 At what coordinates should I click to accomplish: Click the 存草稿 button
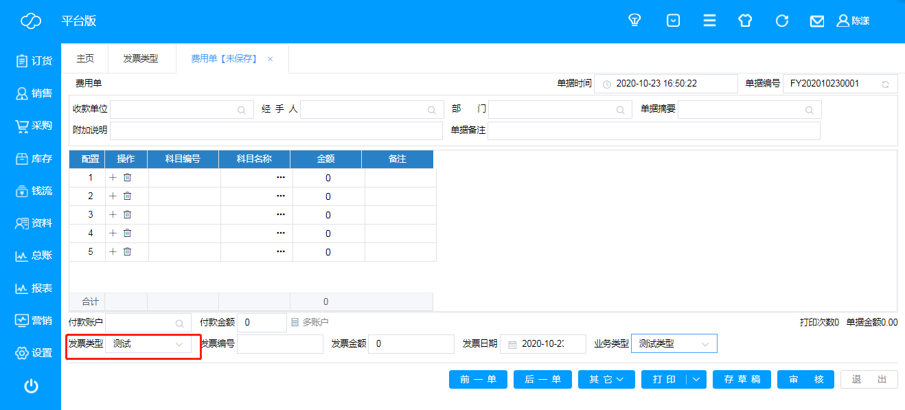pos(742,379)
